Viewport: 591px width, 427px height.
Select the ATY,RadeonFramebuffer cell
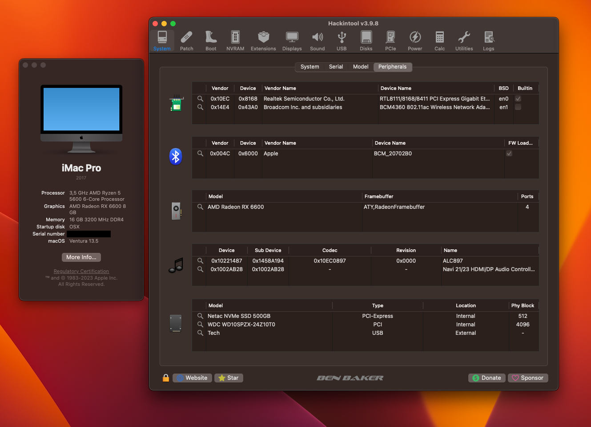click(x=394, y=207)
